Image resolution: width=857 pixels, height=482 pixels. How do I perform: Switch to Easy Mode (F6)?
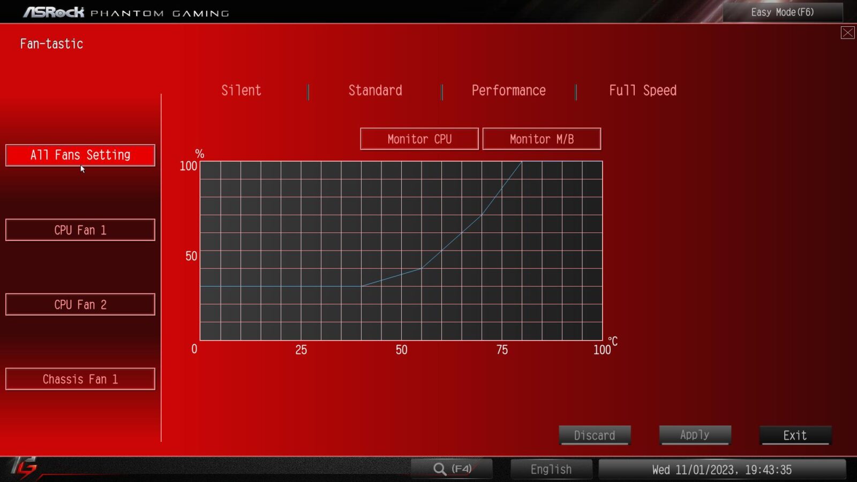(x=782, y=12)
